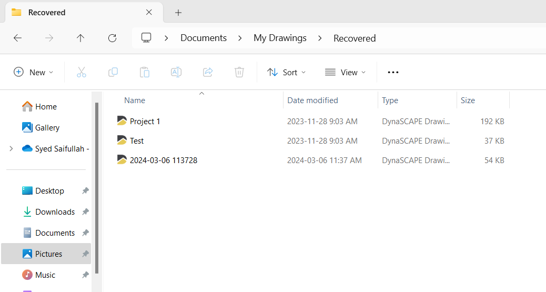Go up one folder level

80,38
